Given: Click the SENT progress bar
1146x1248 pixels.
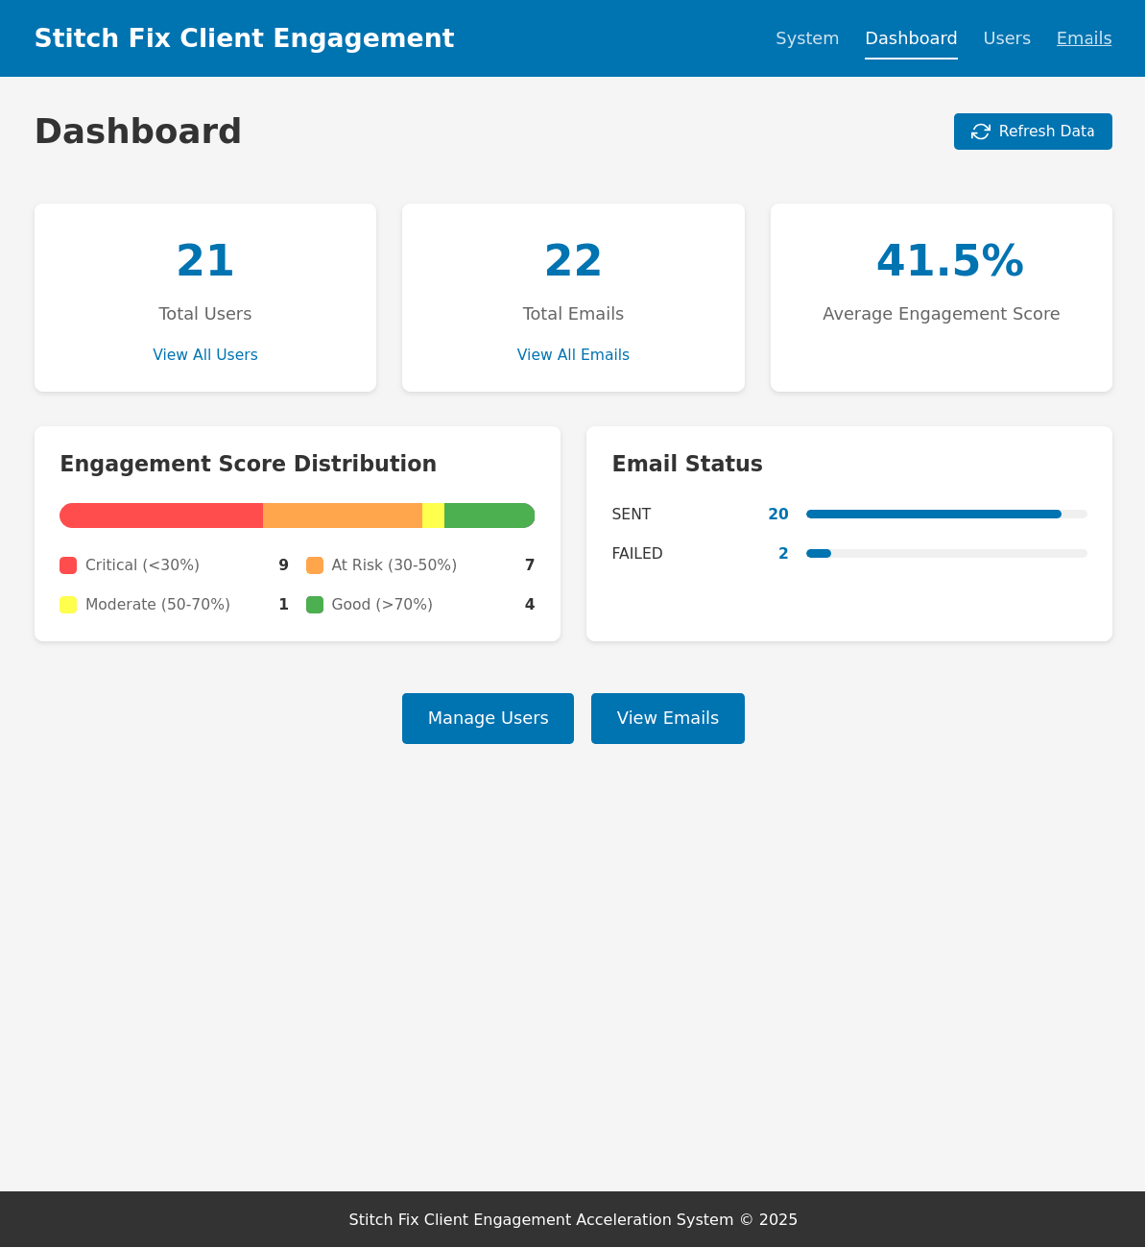Looking at the screenshot, I should 946,515.
